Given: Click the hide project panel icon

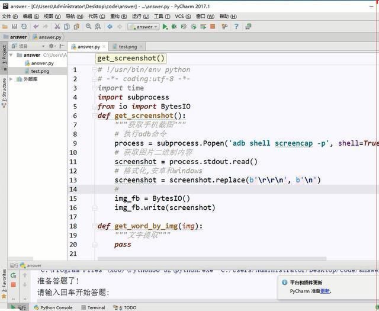Looking at the screenshot, I should [62, 46].
